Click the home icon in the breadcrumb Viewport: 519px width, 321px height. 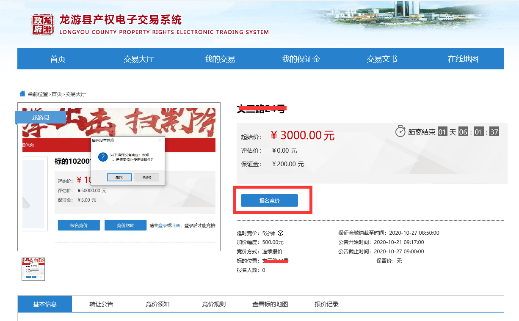pyautogui.click(x=22, y=93)
